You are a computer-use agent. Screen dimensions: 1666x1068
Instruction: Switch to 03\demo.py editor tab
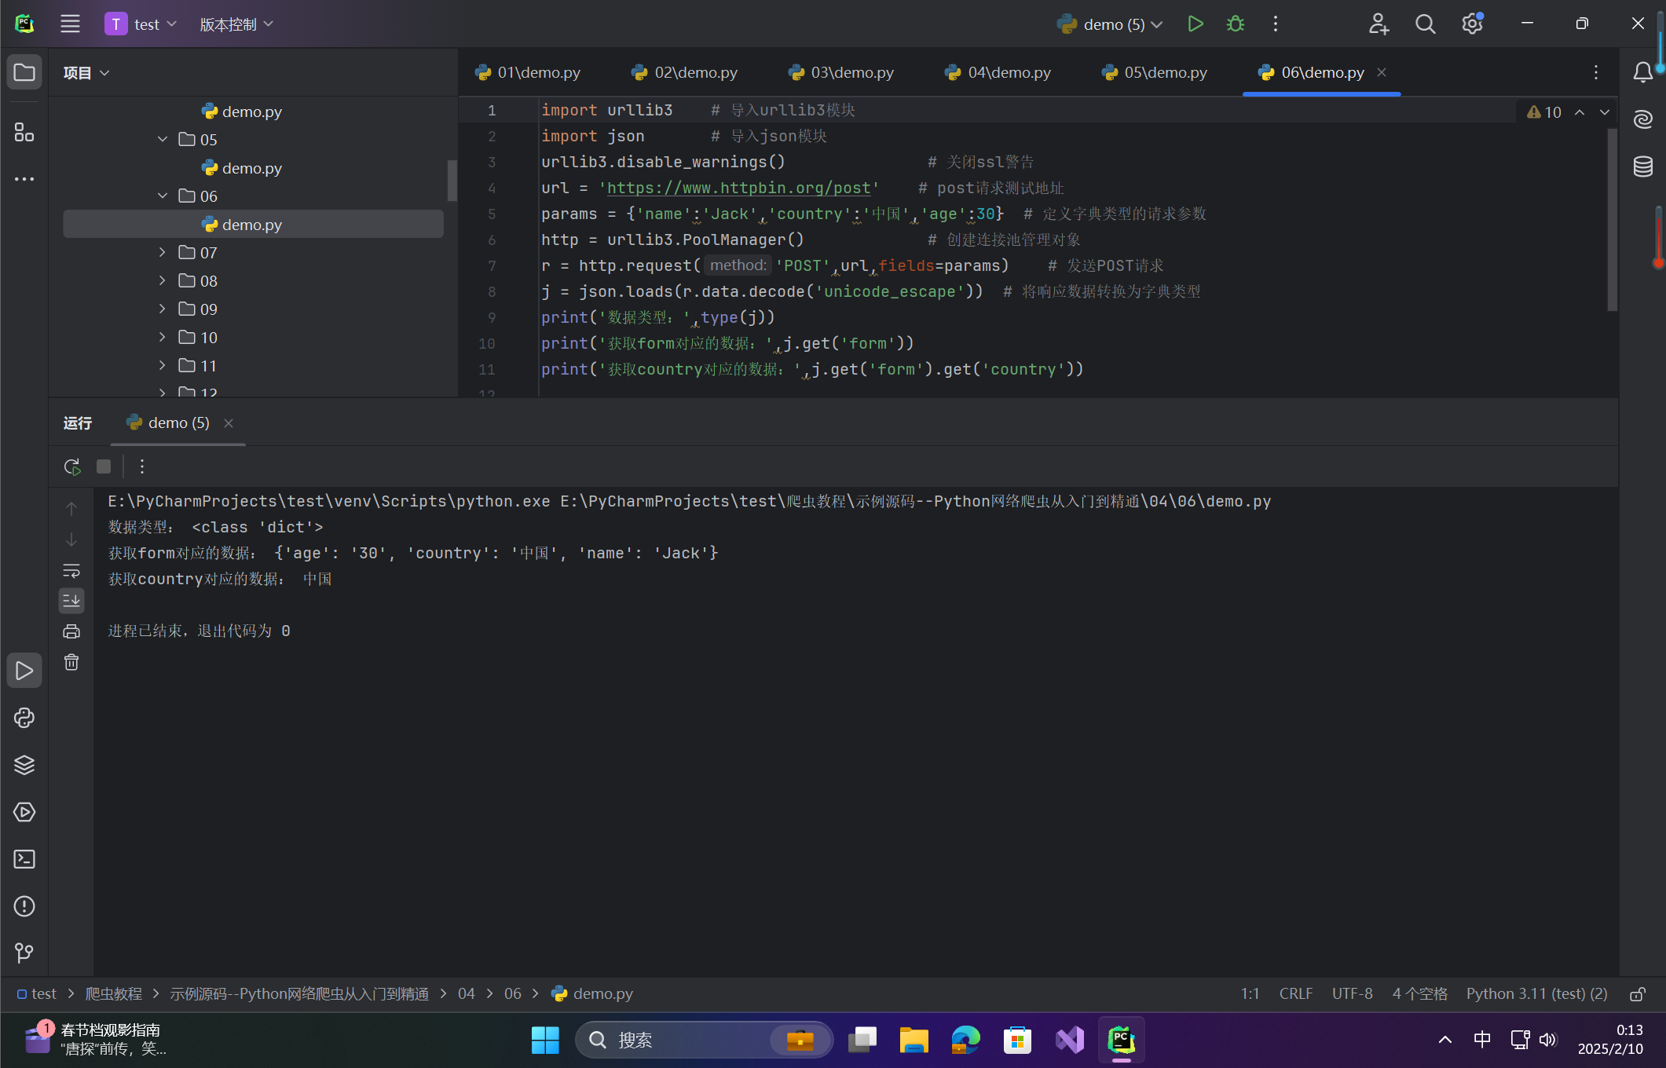[841, 73]
